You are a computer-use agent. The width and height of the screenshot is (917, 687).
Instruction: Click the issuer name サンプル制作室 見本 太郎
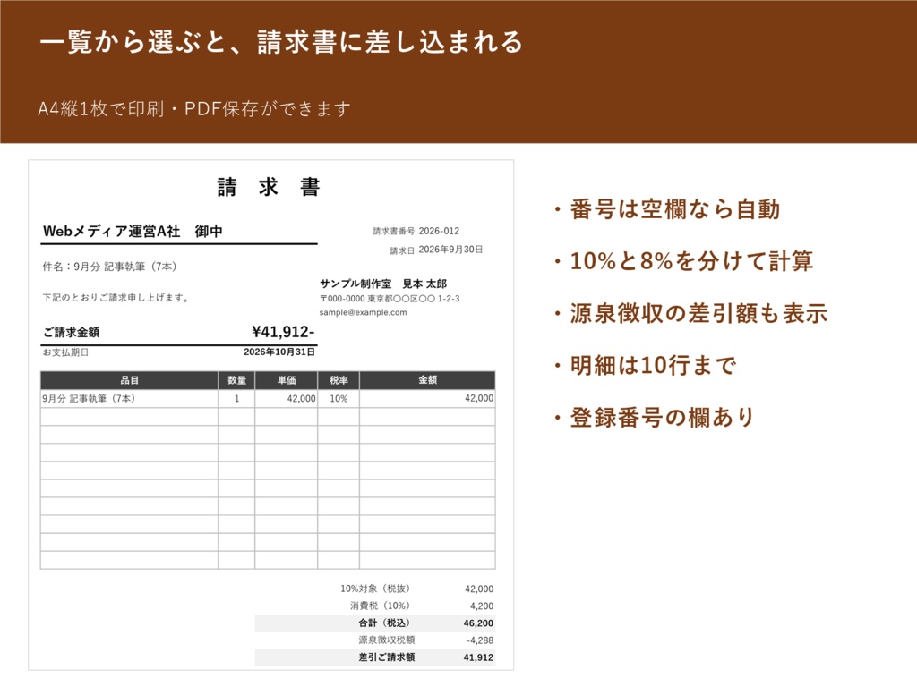(383, 284)
